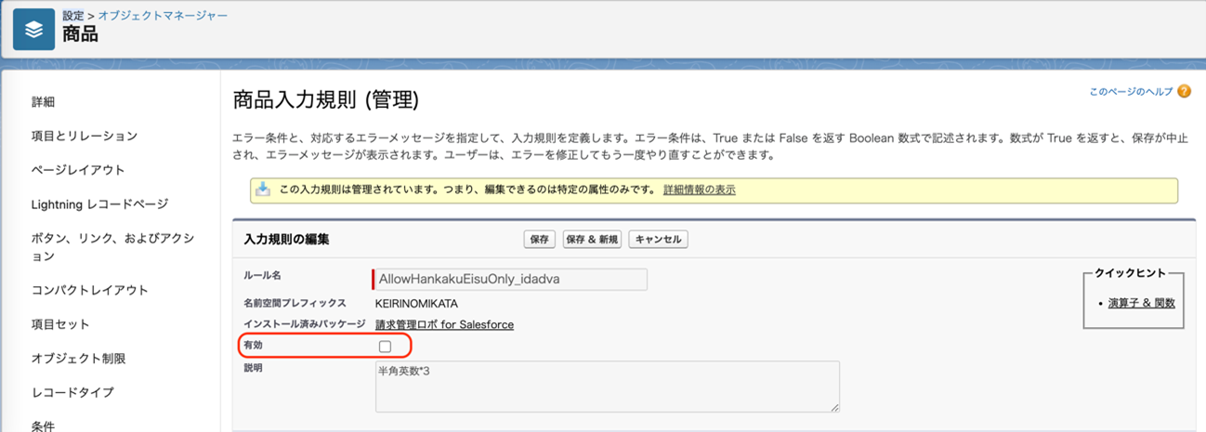Open Lightning レコードページ sidebar item

(99, 203)
